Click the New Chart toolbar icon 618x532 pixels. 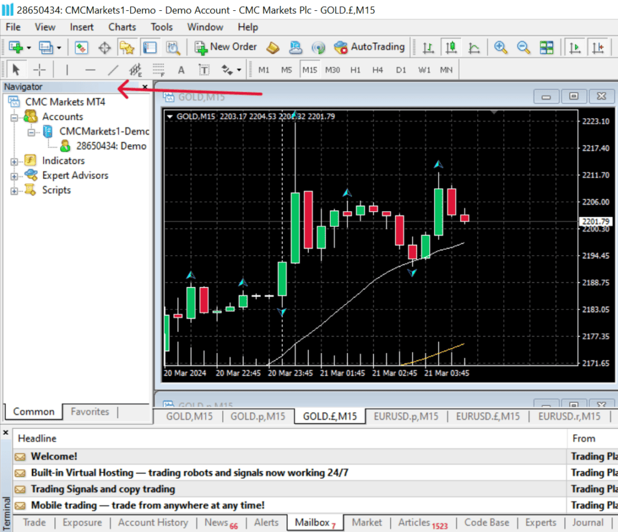click(16, 47)
